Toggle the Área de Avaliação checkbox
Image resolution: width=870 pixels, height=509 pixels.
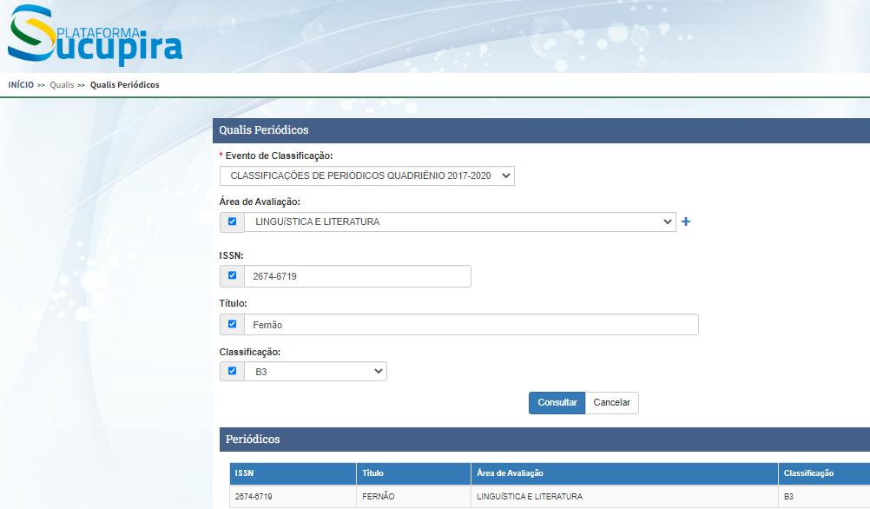tap(233, 221)
